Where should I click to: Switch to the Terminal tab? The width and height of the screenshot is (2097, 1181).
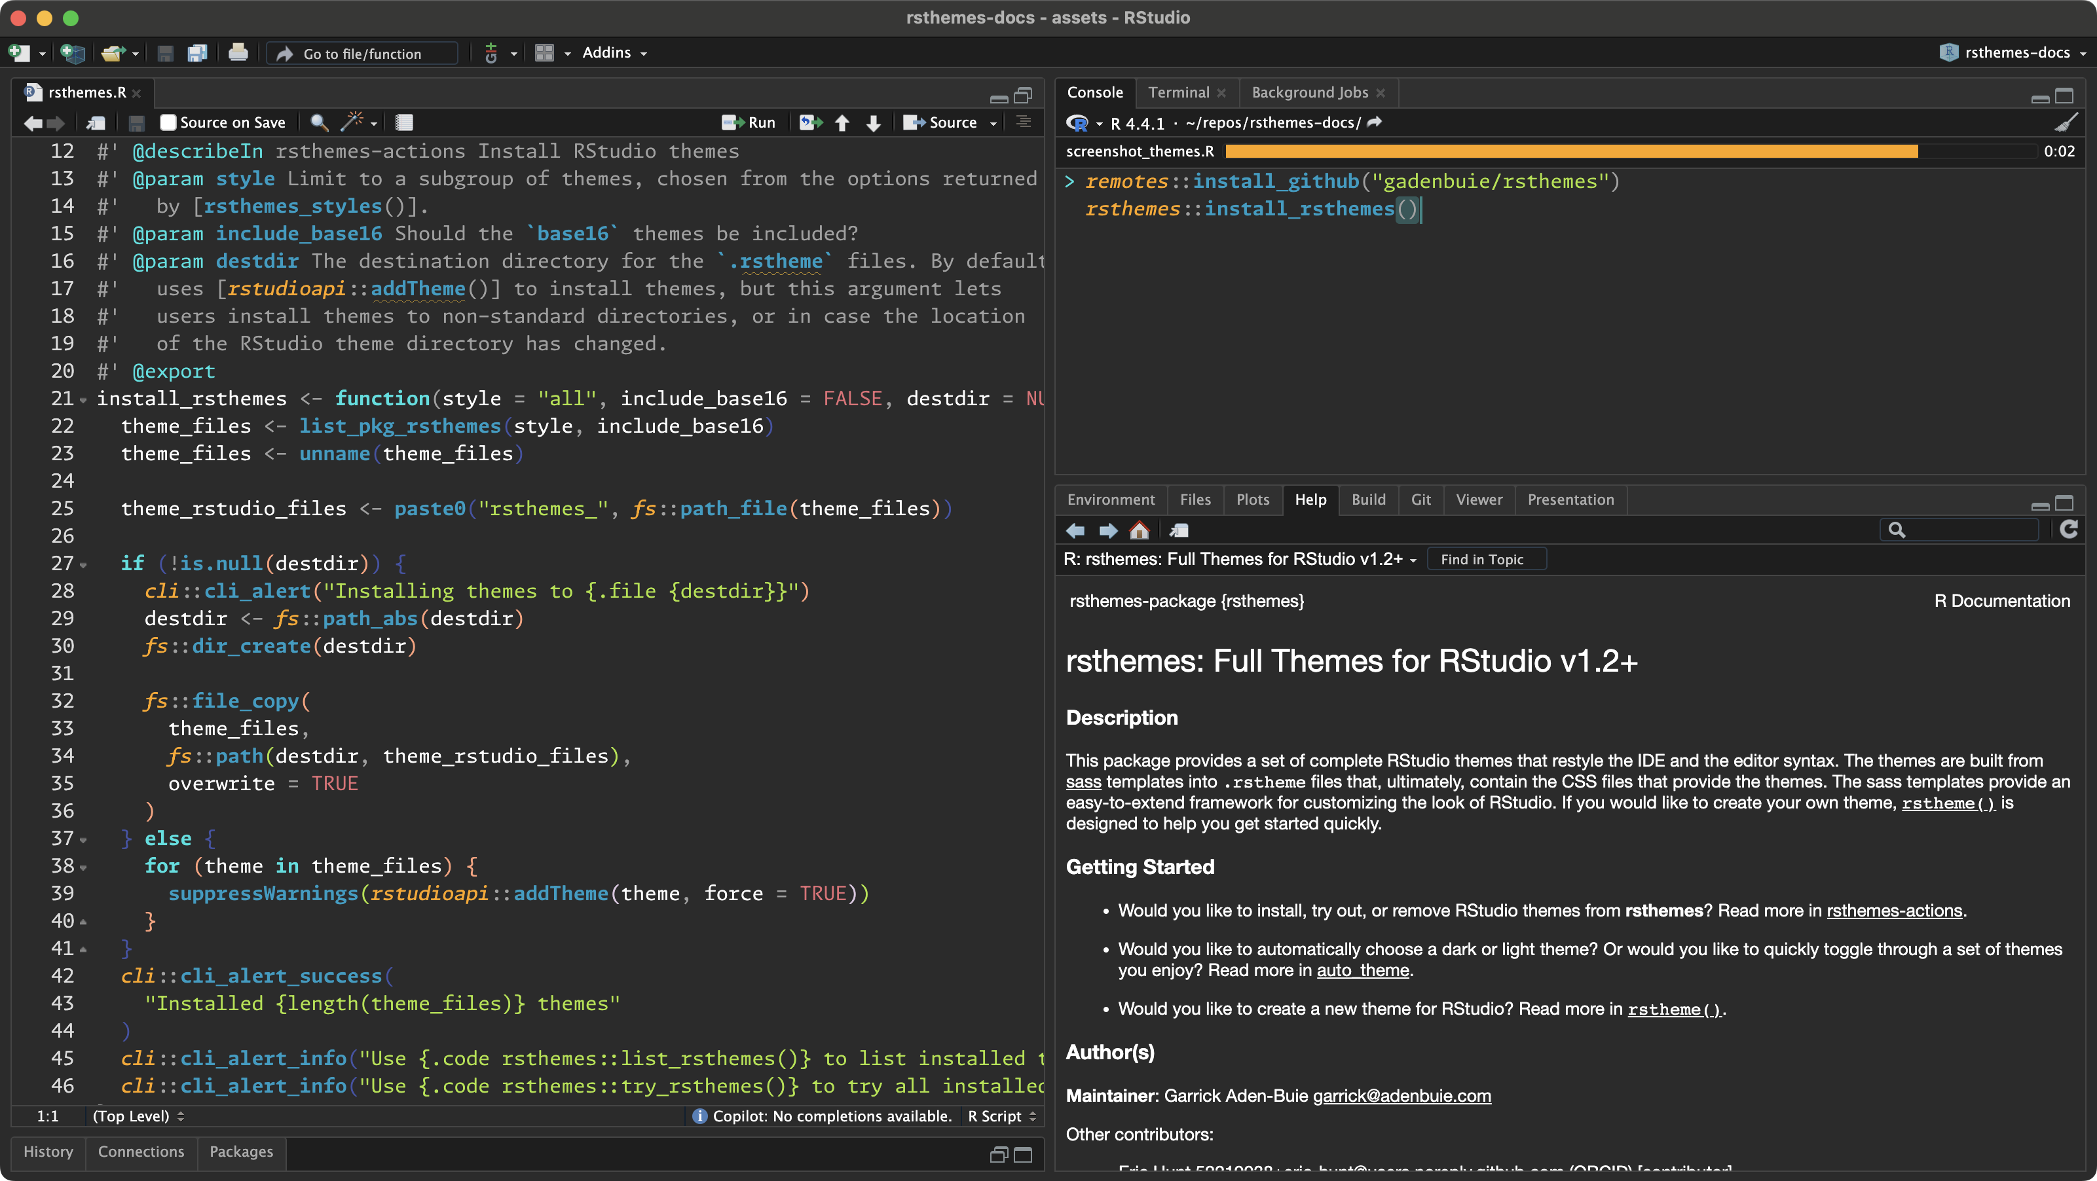[x=1178, y=92]
